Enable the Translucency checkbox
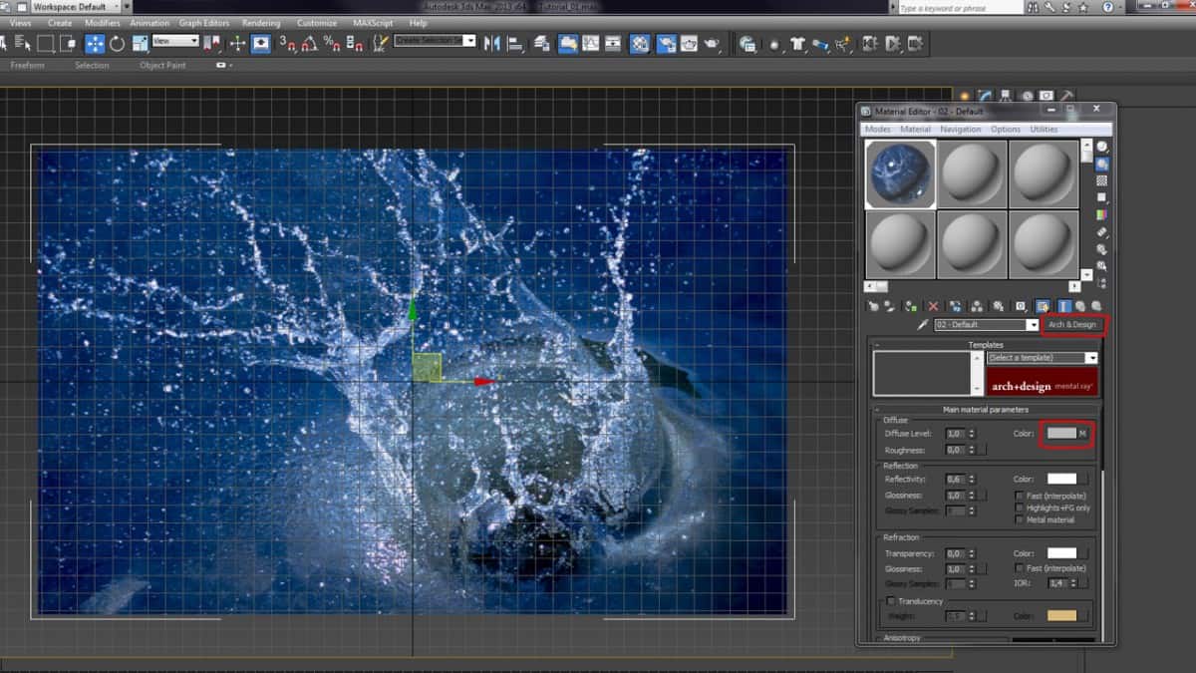The image size is (1196, 673). click(890, 601)
